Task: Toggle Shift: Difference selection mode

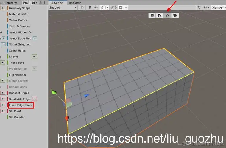Action: [x=20, y=27]
